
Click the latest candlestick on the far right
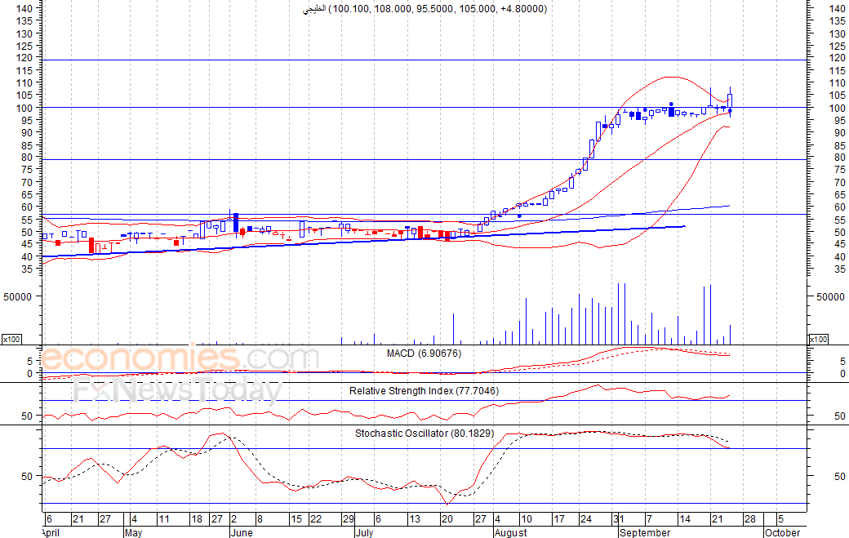pos(730,101)
